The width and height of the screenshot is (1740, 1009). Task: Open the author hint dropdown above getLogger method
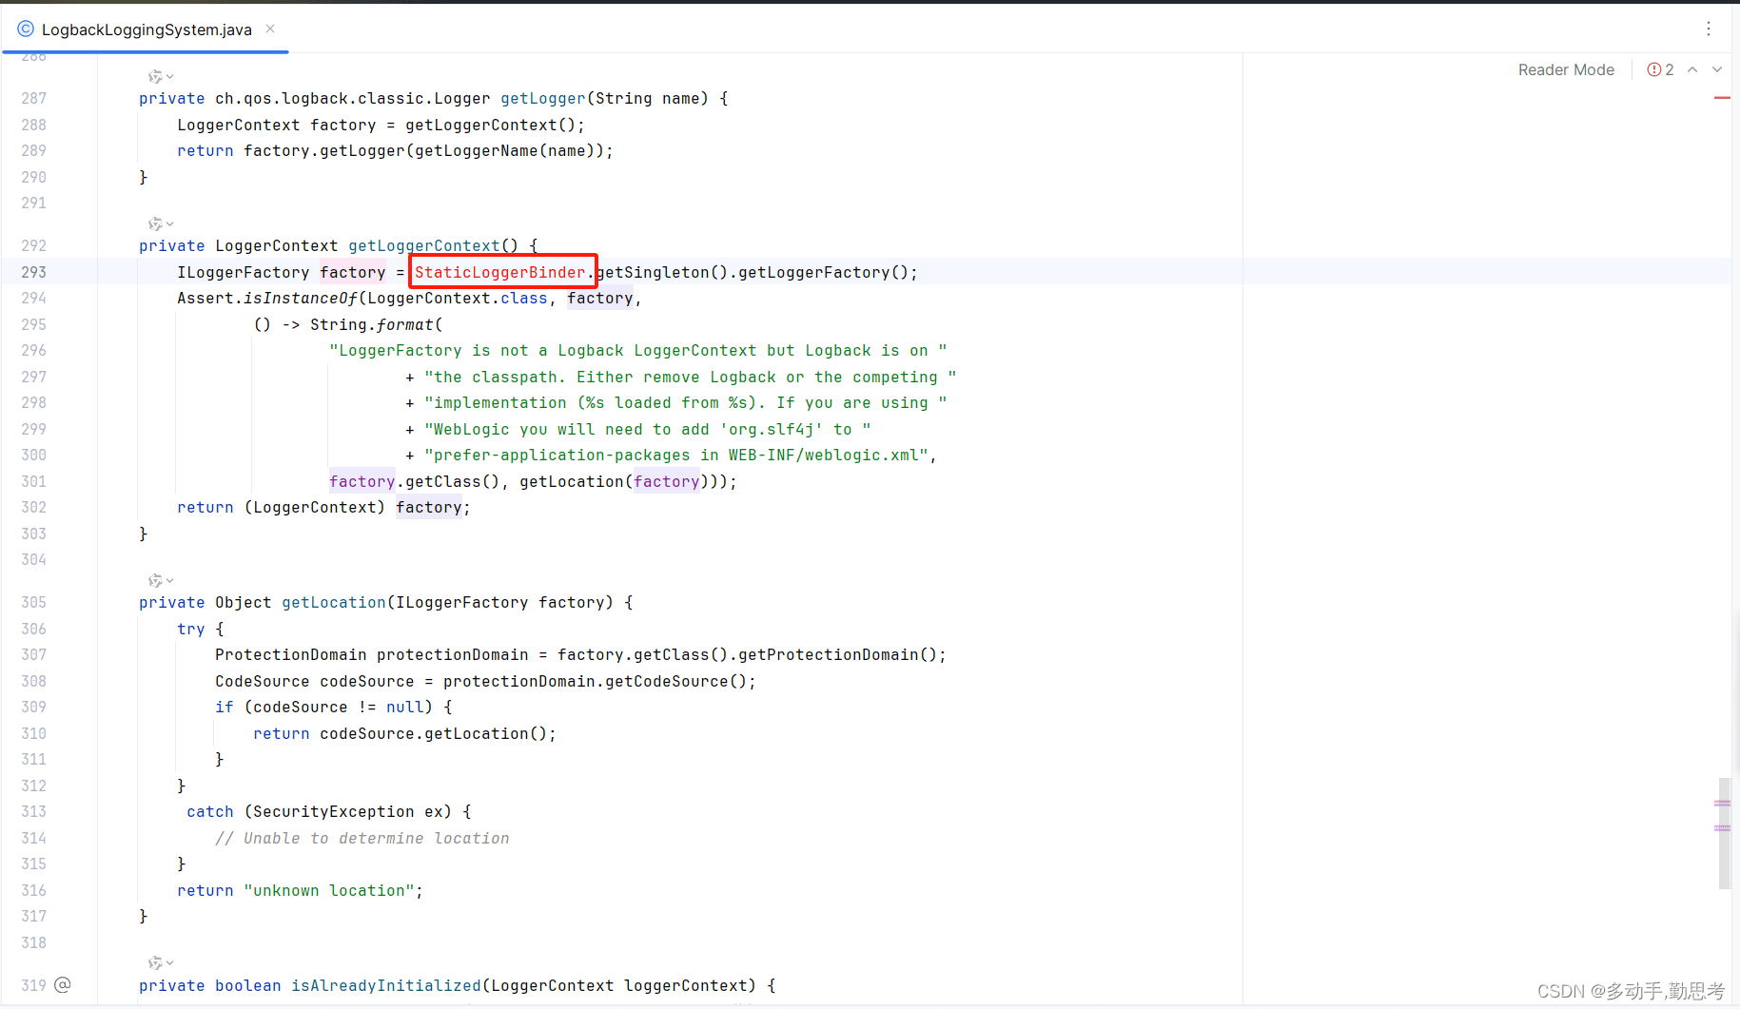(161, 76)
